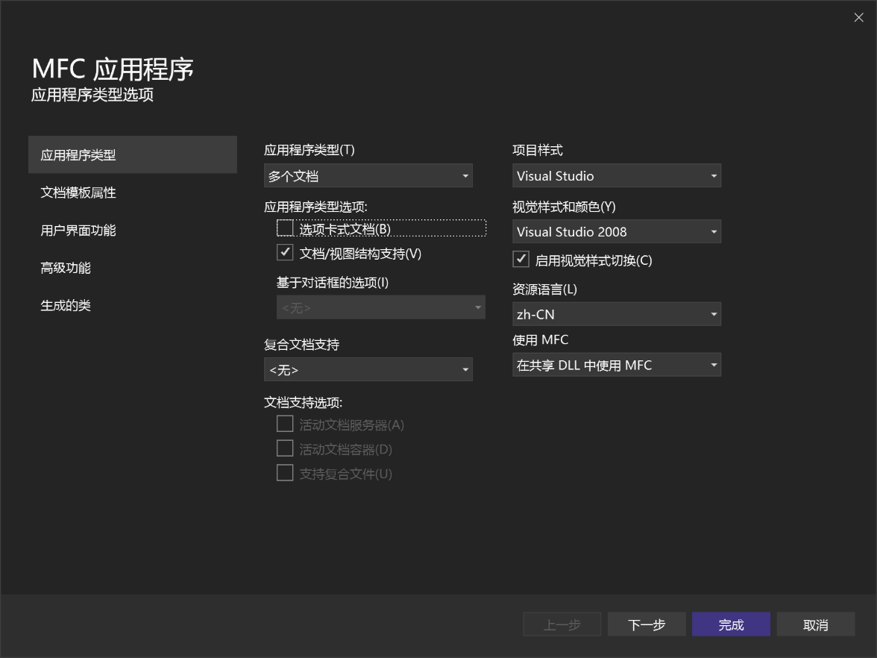
Task: Switch to 用户界面功能 page
Action: coord(78,231)
